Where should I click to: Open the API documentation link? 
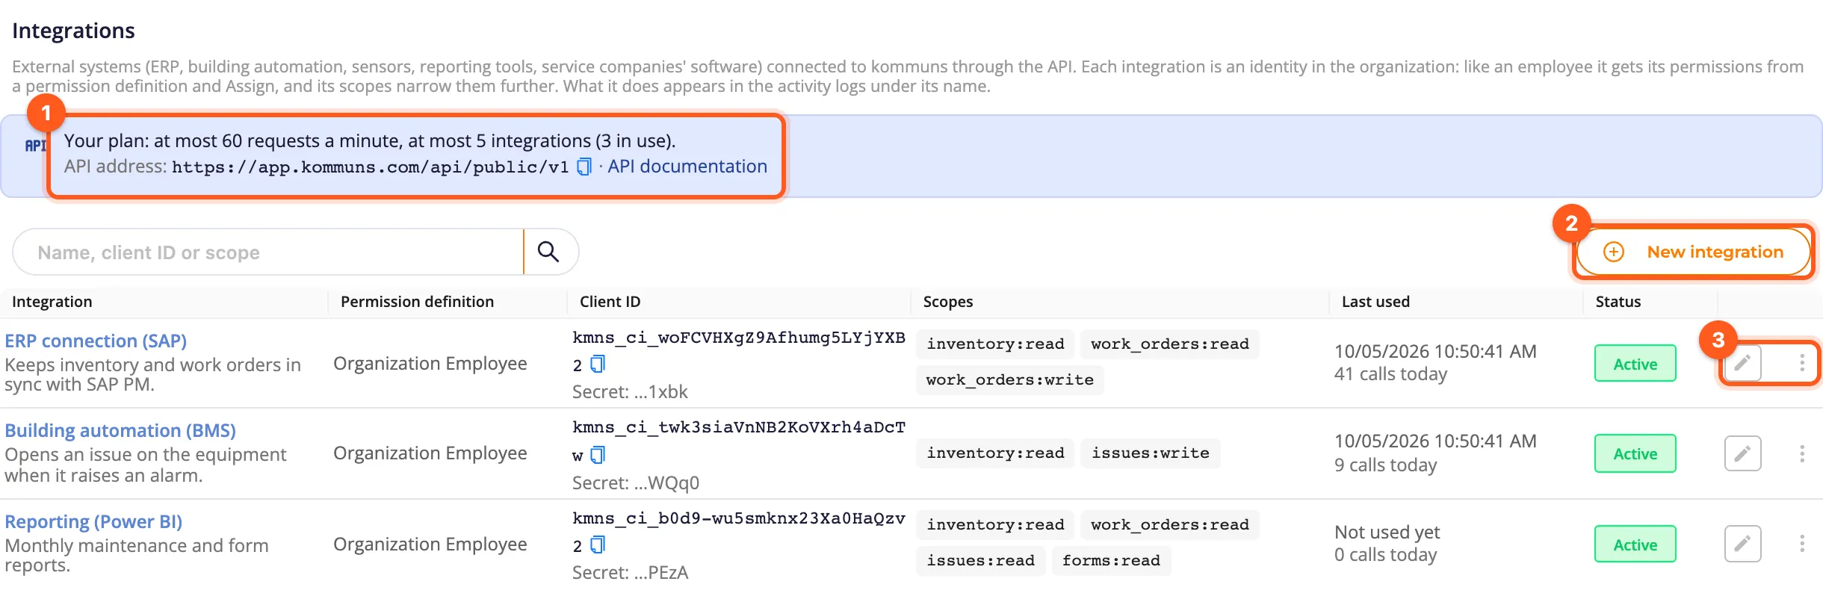pos(687,166)
